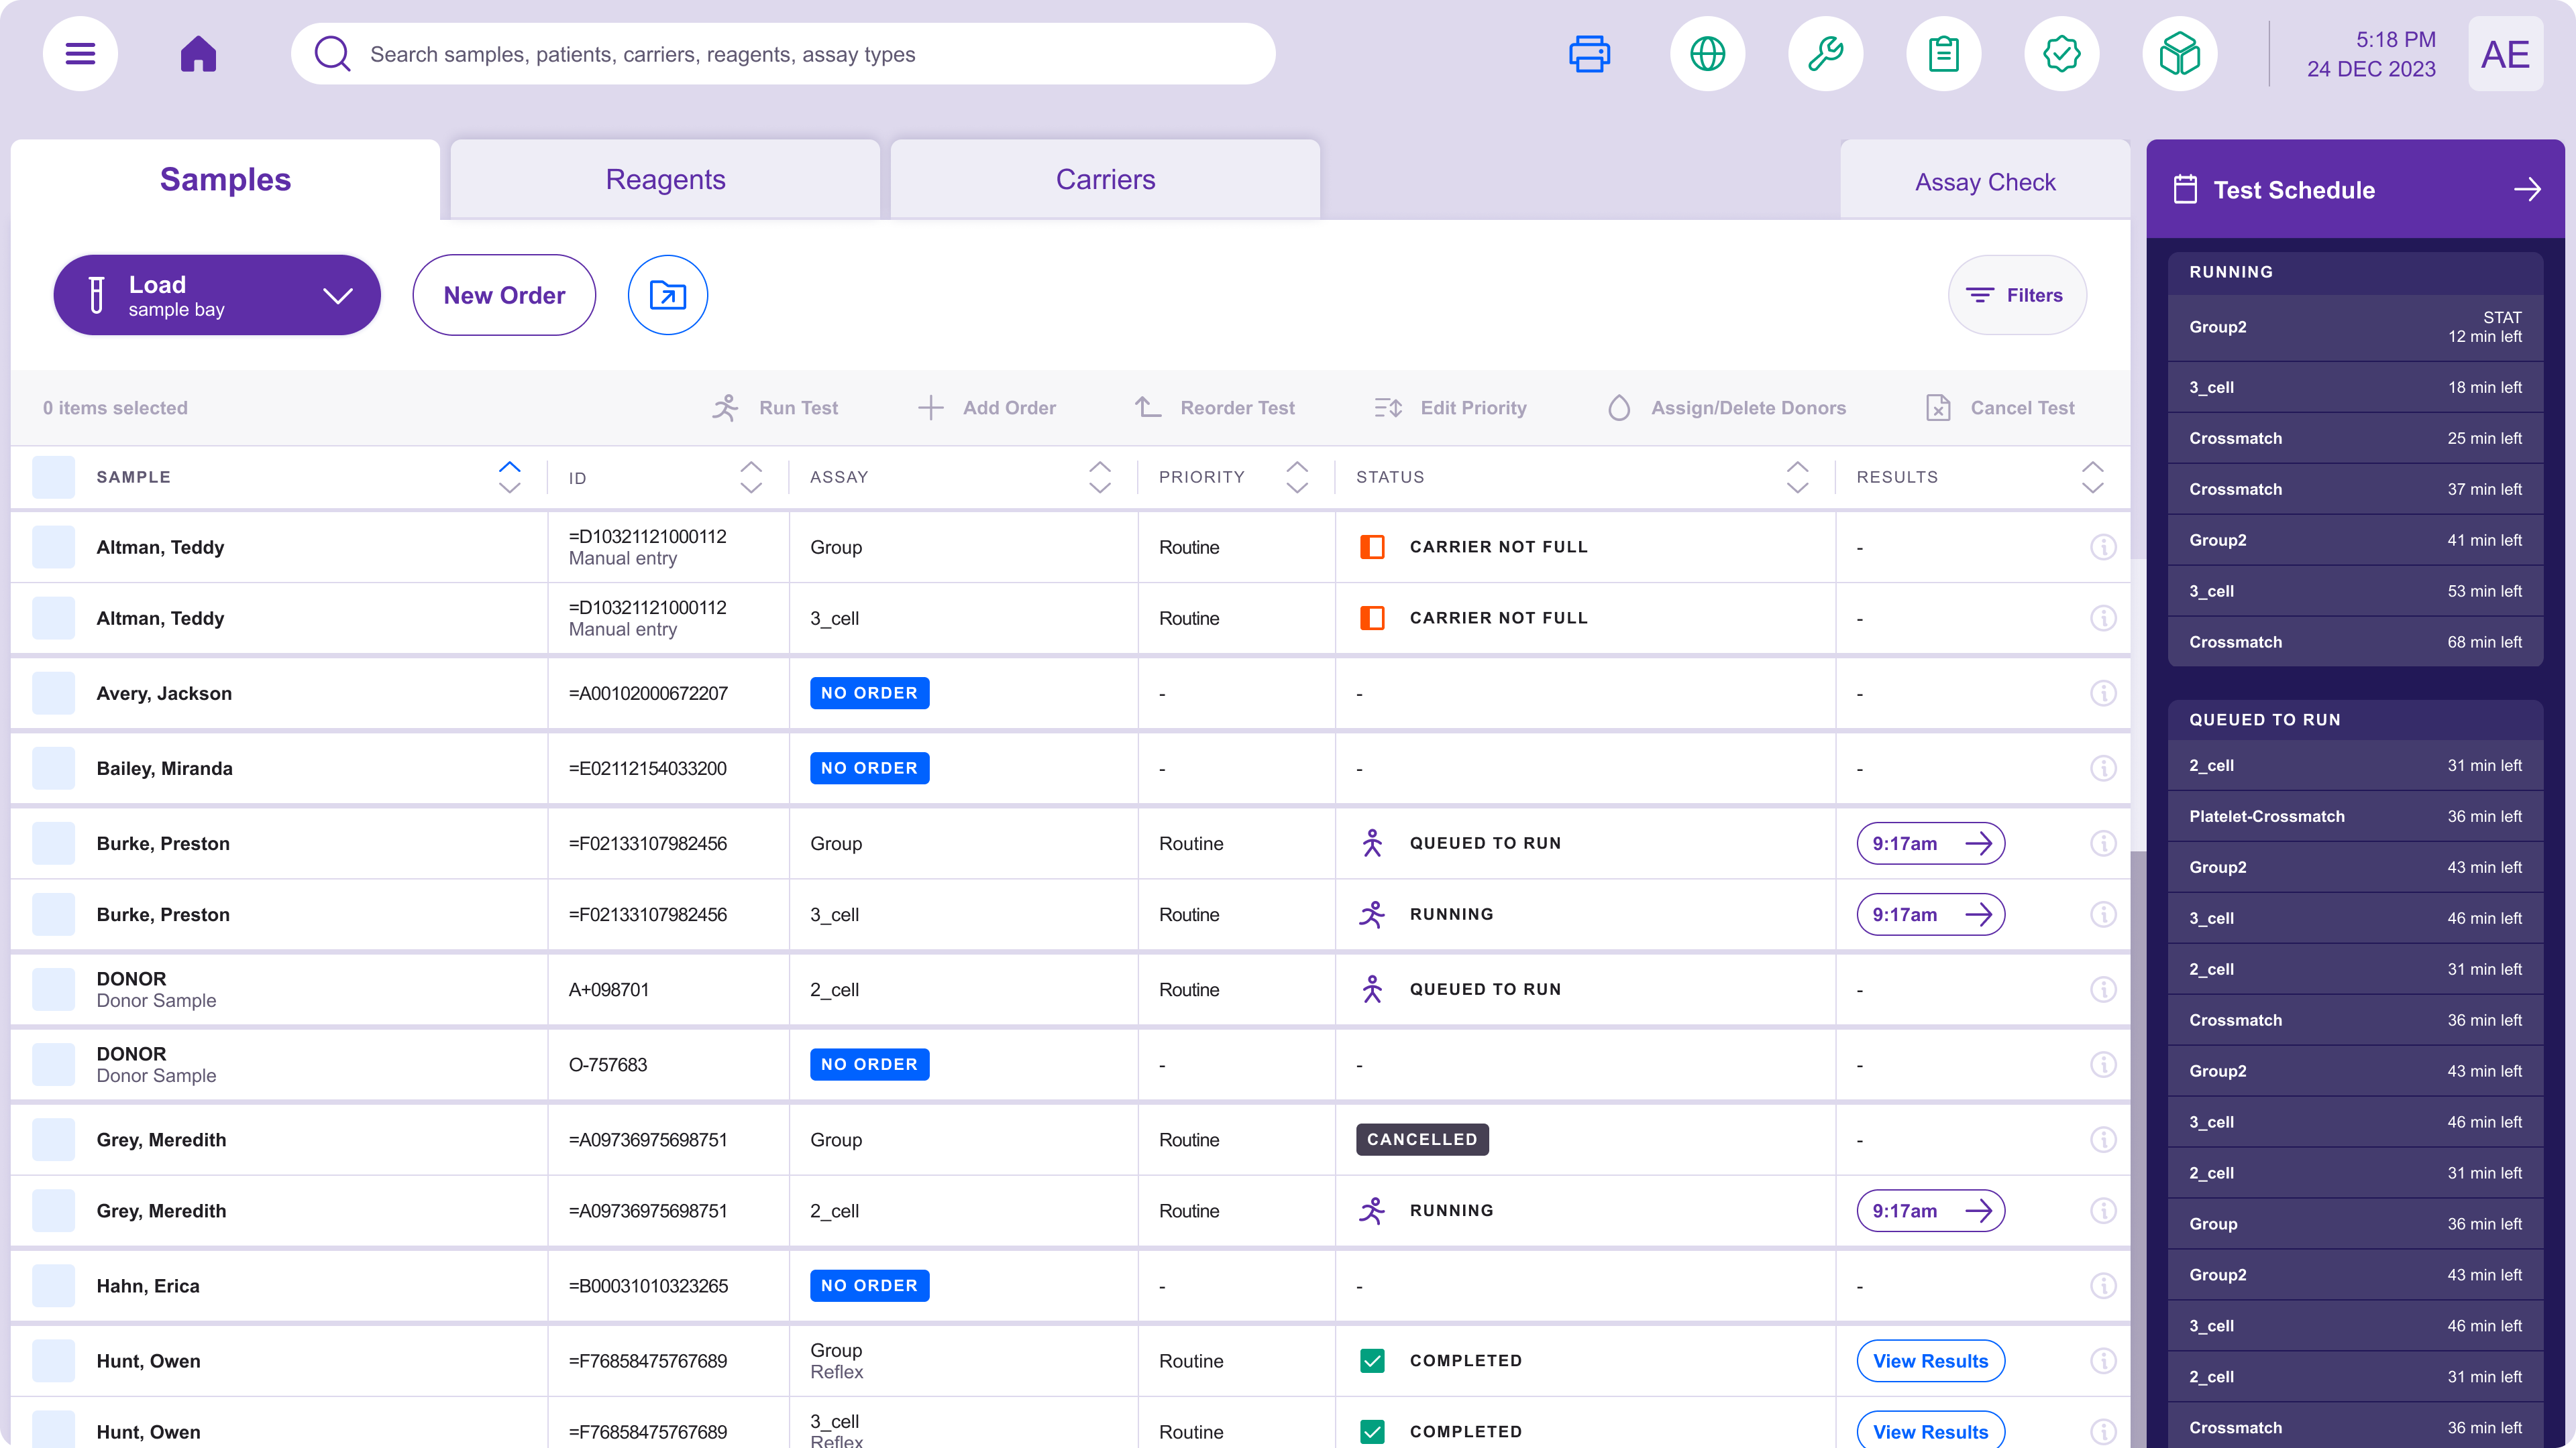Image resolution: width=2576 pixels, height=1448 pixels.
Task: Open the Assay Check tab
Action: pyautogui.click(x=1985, y=182)
